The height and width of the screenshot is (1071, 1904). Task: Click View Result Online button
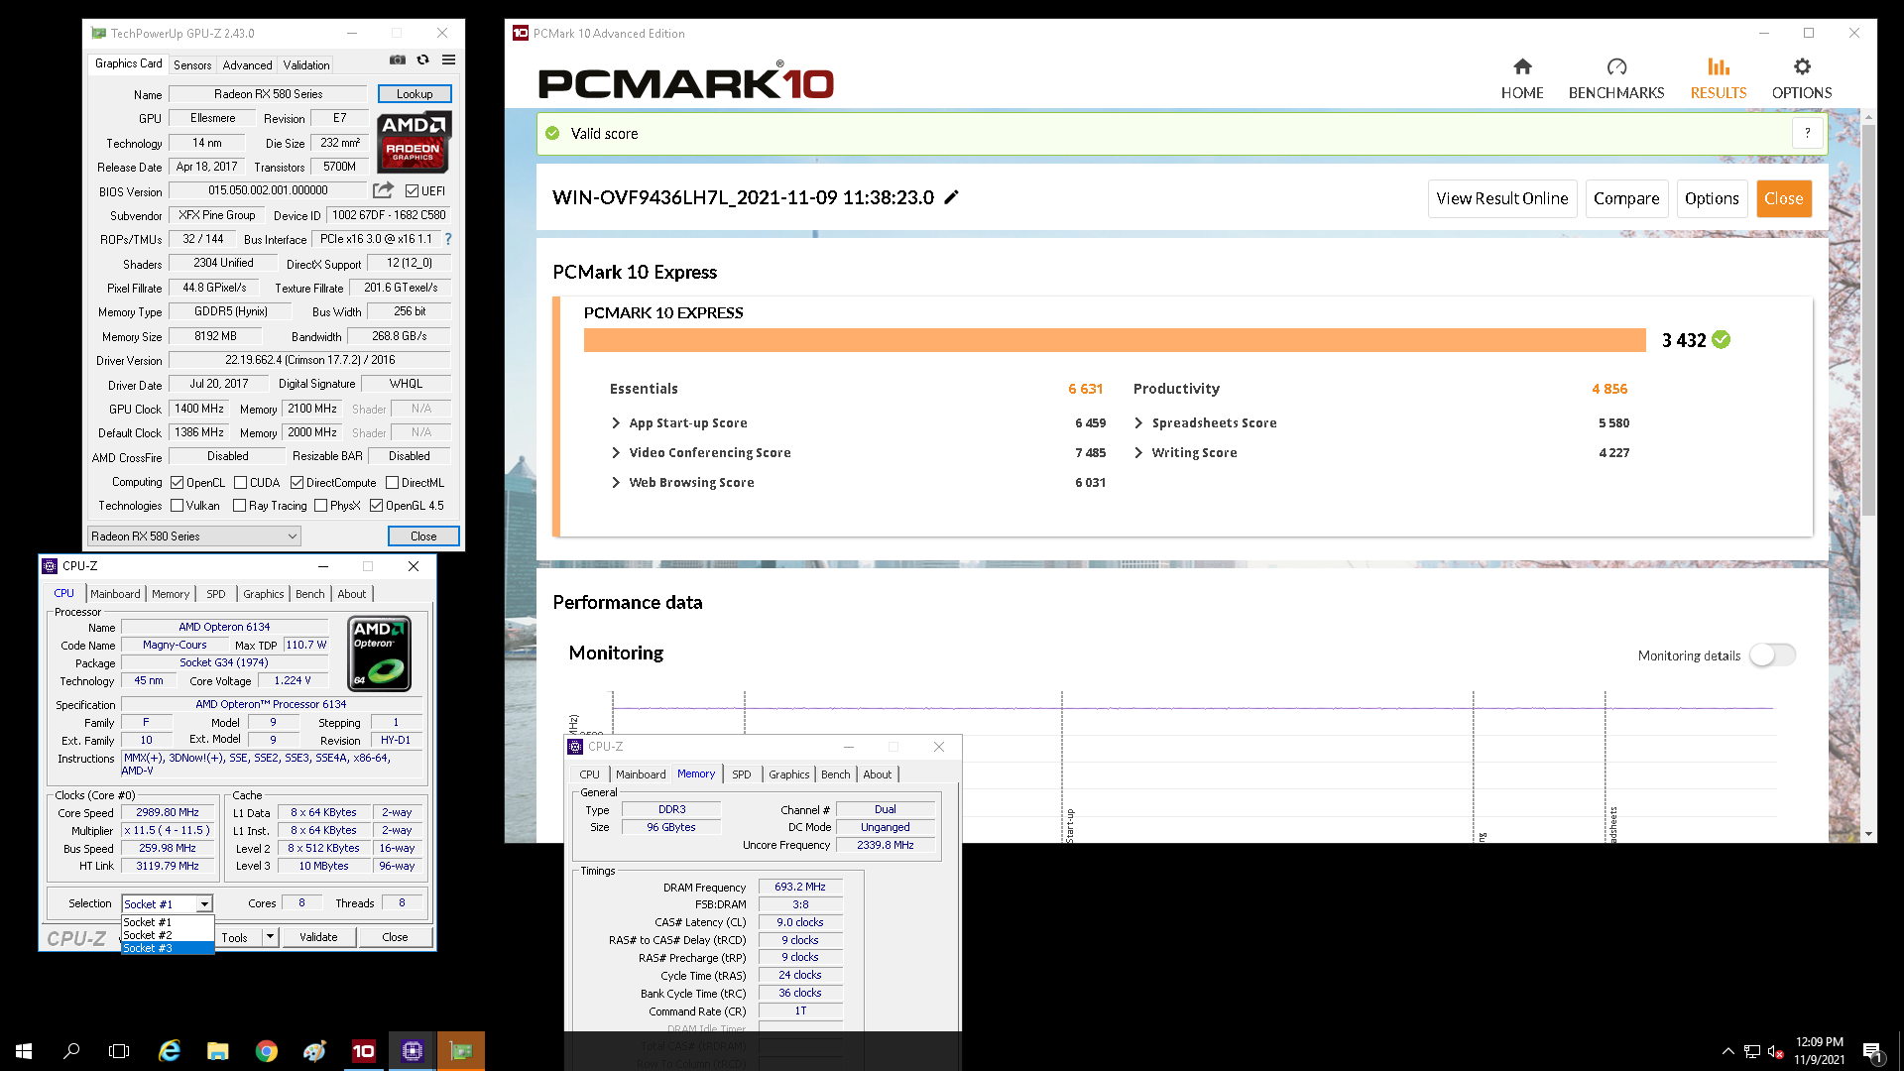tap(1502, 198)
